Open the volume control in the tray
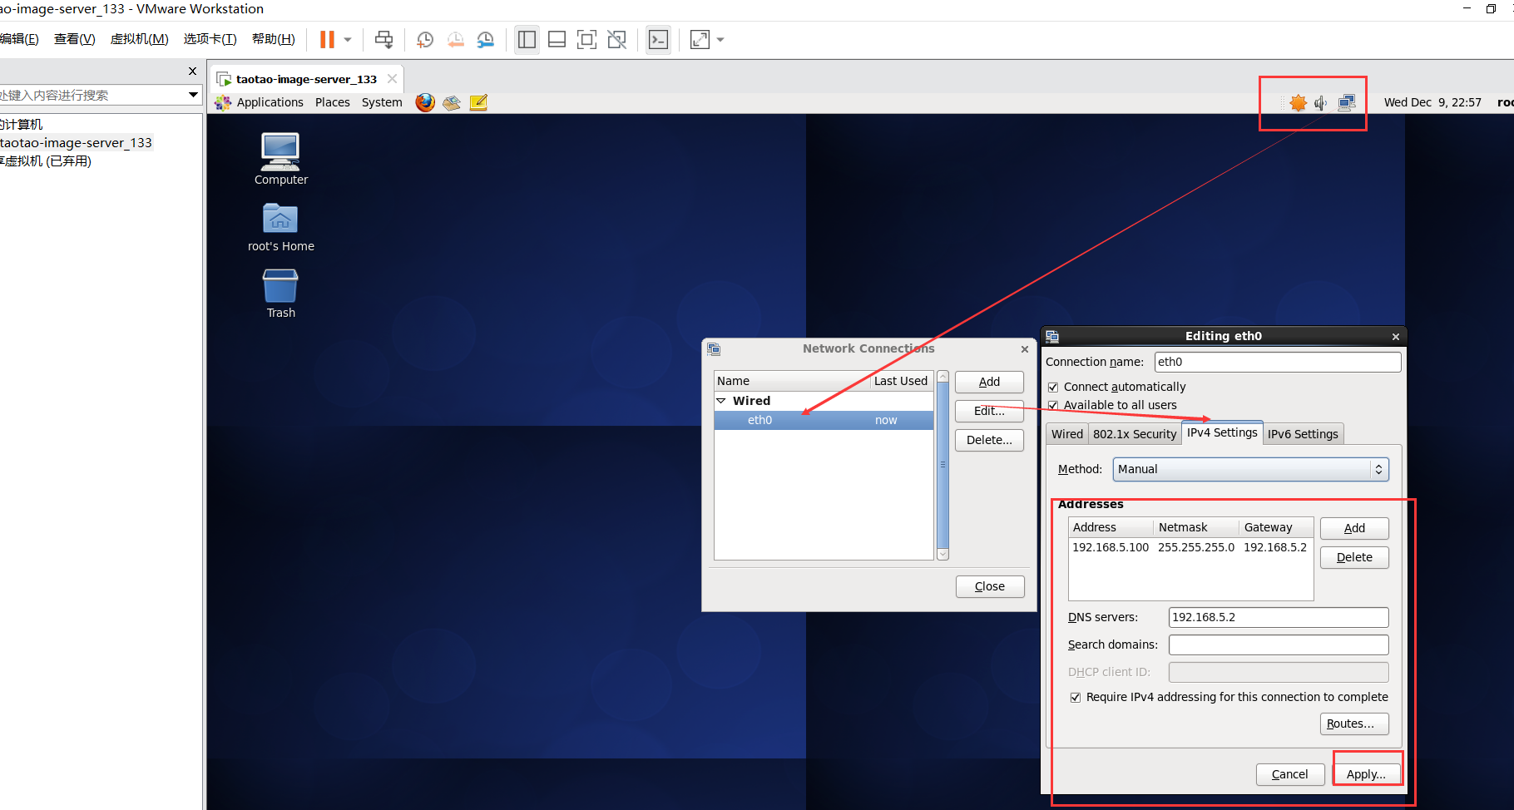This screenshot has width=1514, height=810. point(1320,103)
